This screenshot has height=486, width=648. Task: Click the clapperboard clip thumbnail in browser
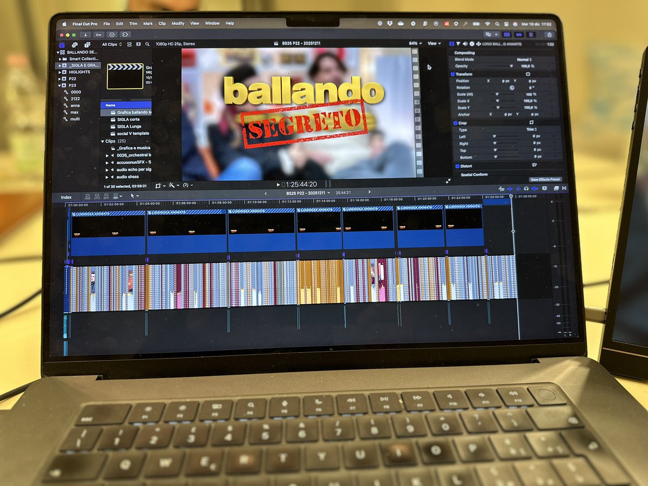[125, 76]
